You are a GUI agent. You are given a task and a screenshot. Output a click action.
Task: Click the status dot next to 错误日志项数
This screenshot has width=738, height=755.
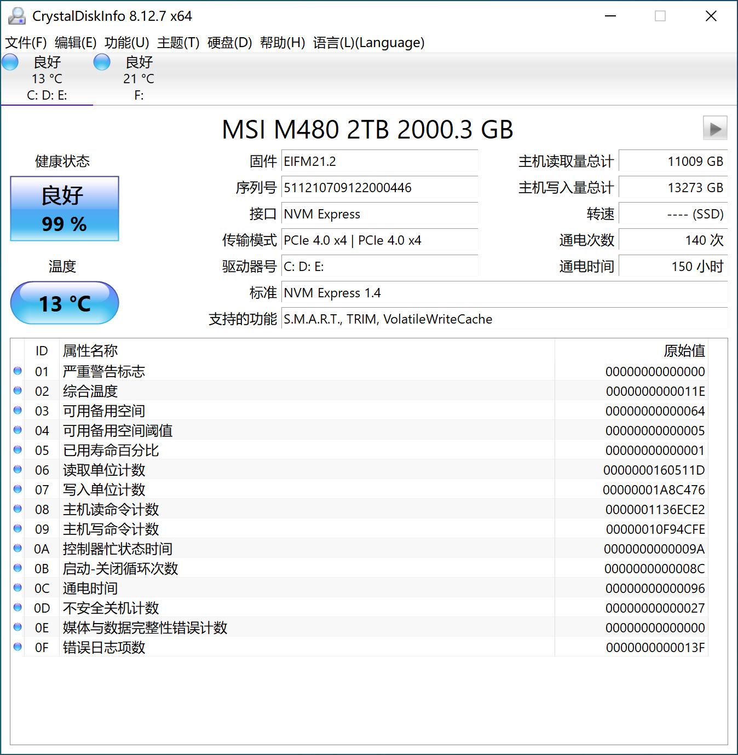(17, 647)
